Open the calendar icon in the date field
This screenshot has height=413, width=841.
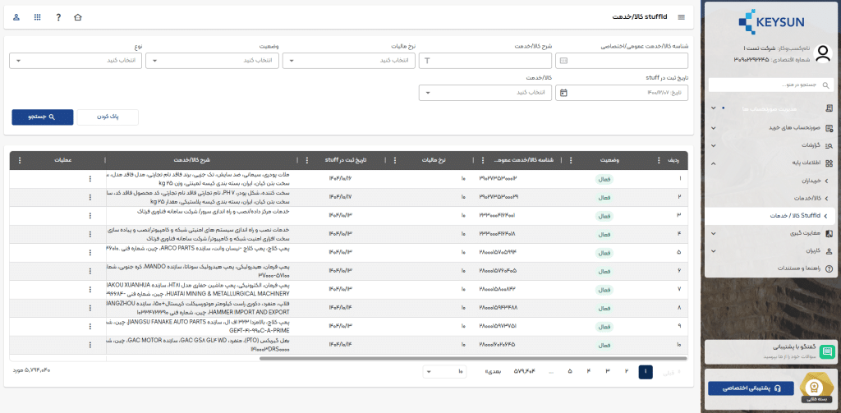tap(563, 93)
